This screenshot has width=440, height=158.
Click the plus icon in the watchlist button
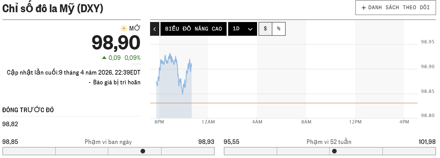(x=364, y=8)
